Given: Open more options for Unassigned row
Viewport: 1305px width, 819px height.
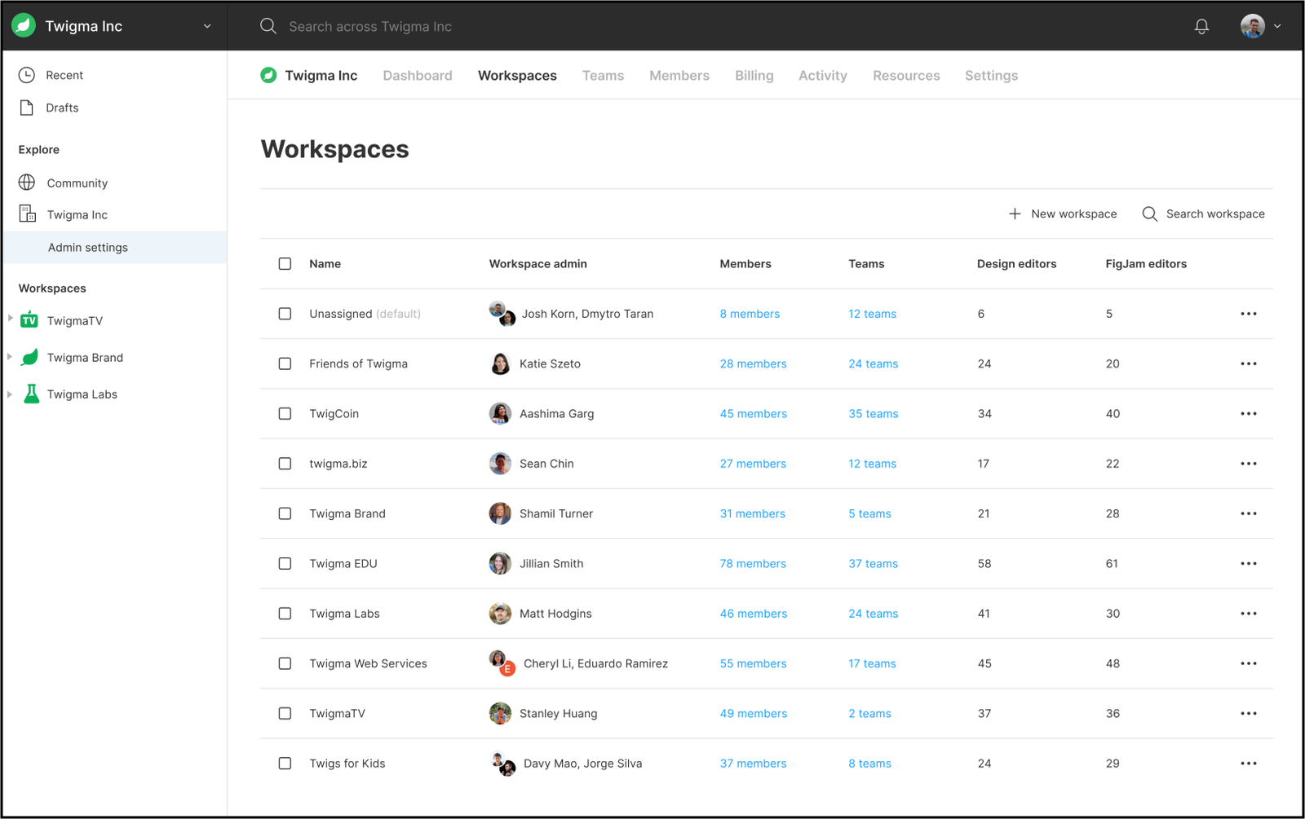Looking at the screenshot, I should pos(1249,314).
